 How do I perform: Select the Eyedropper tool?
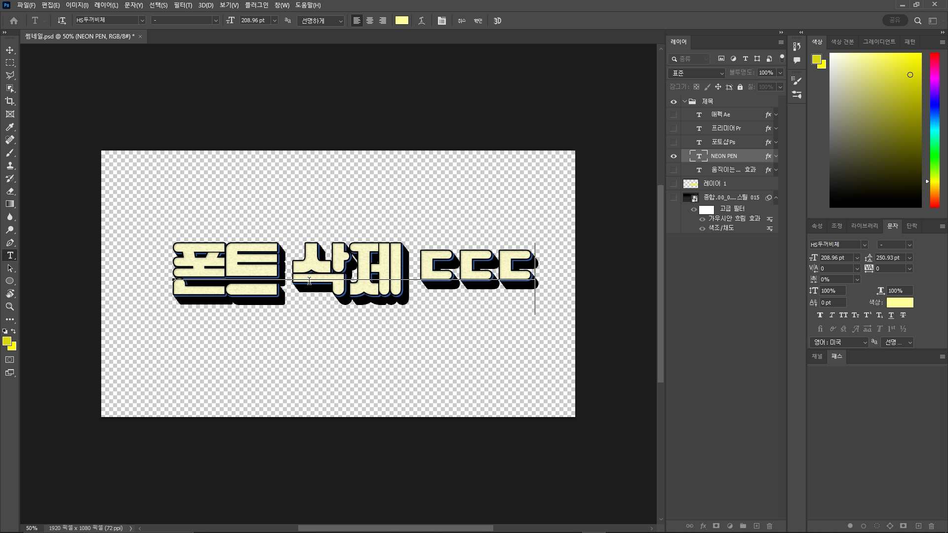[10, 127]
